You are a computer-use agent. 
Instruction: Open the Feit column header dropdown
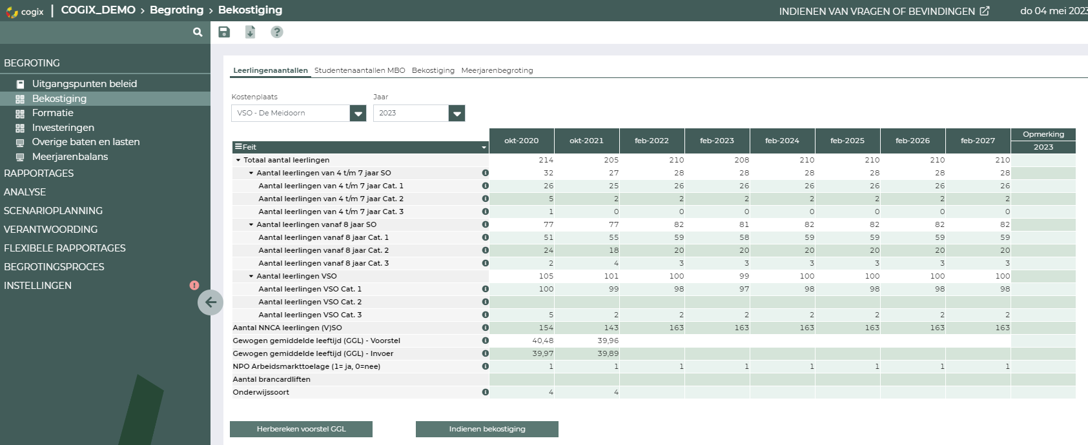484,148
